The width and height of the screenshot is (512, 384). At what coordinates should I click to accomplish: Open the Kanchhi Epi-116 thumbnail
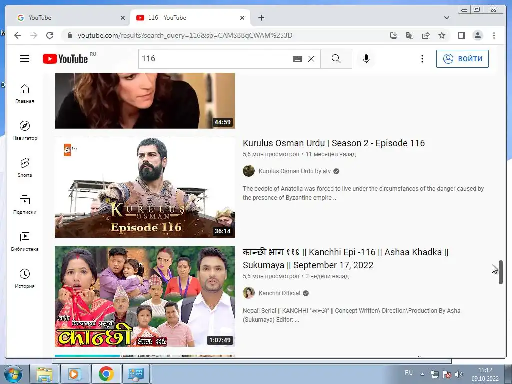[x=145, y=296]
